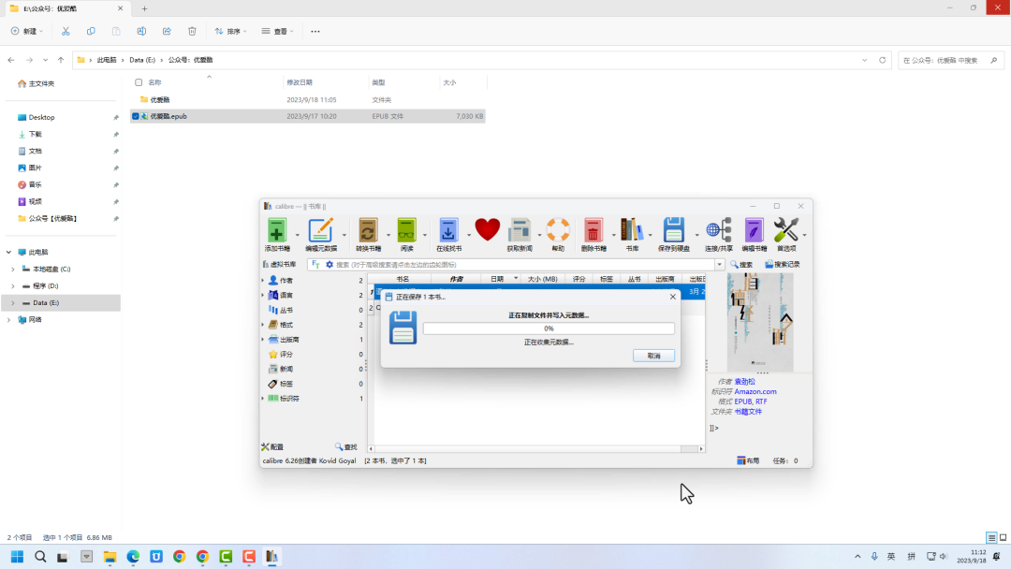This screenshot has width=1011, height=569.
Task: Click calibre's Connect/share (连接/共享) icon
Action: [718, 231]
